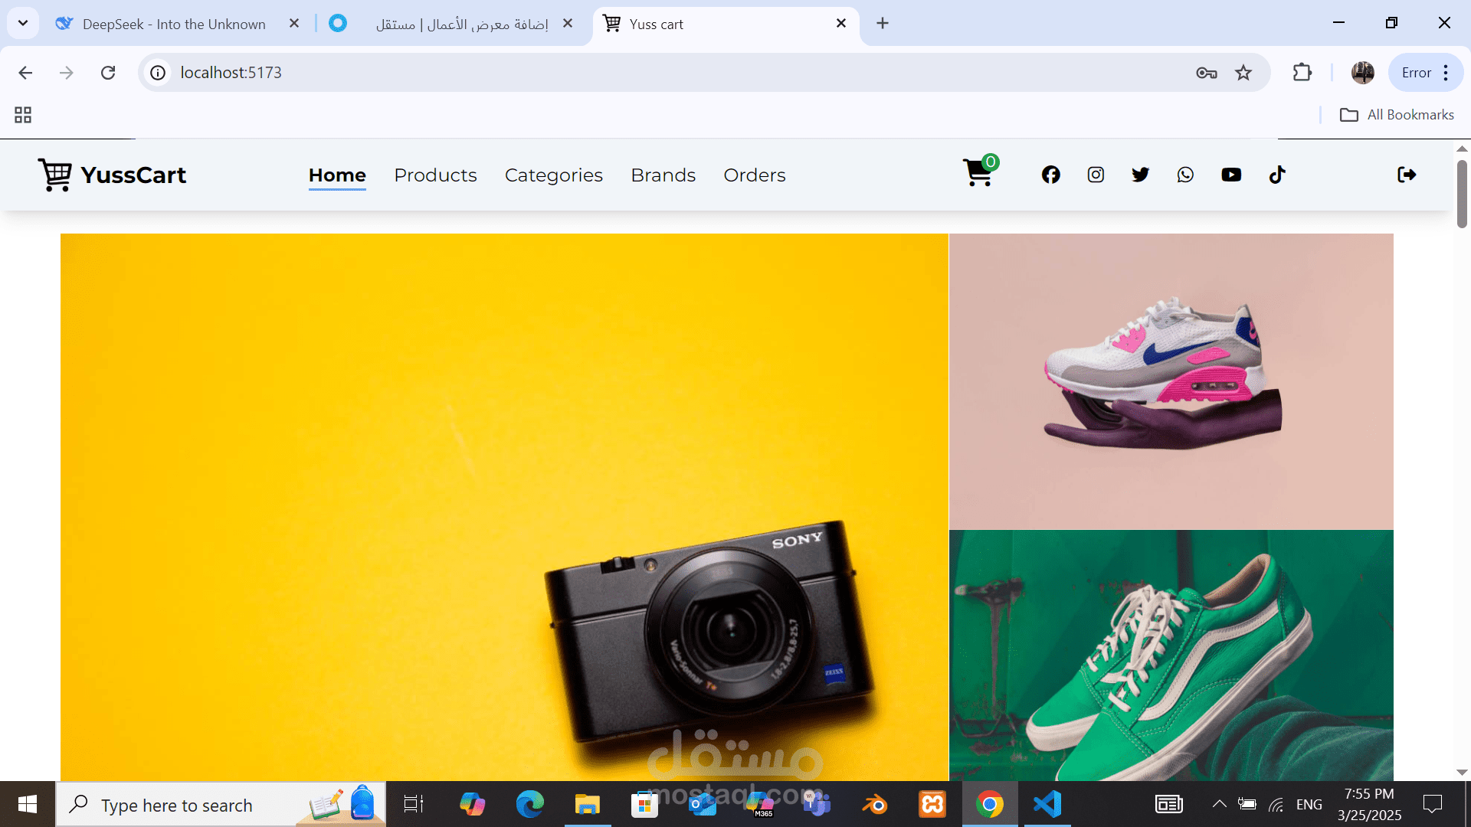Open the Windows Start menu
Image resolution: width=1471 pixels, height=827 pixels.
tap(28, 804)
